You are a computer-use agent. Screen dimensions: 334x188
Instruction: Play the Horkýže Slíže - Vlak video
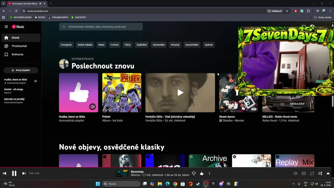180,93
